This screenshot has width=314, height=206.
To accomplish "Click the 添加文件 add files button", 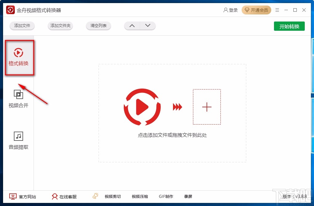I will pos(22,26).
